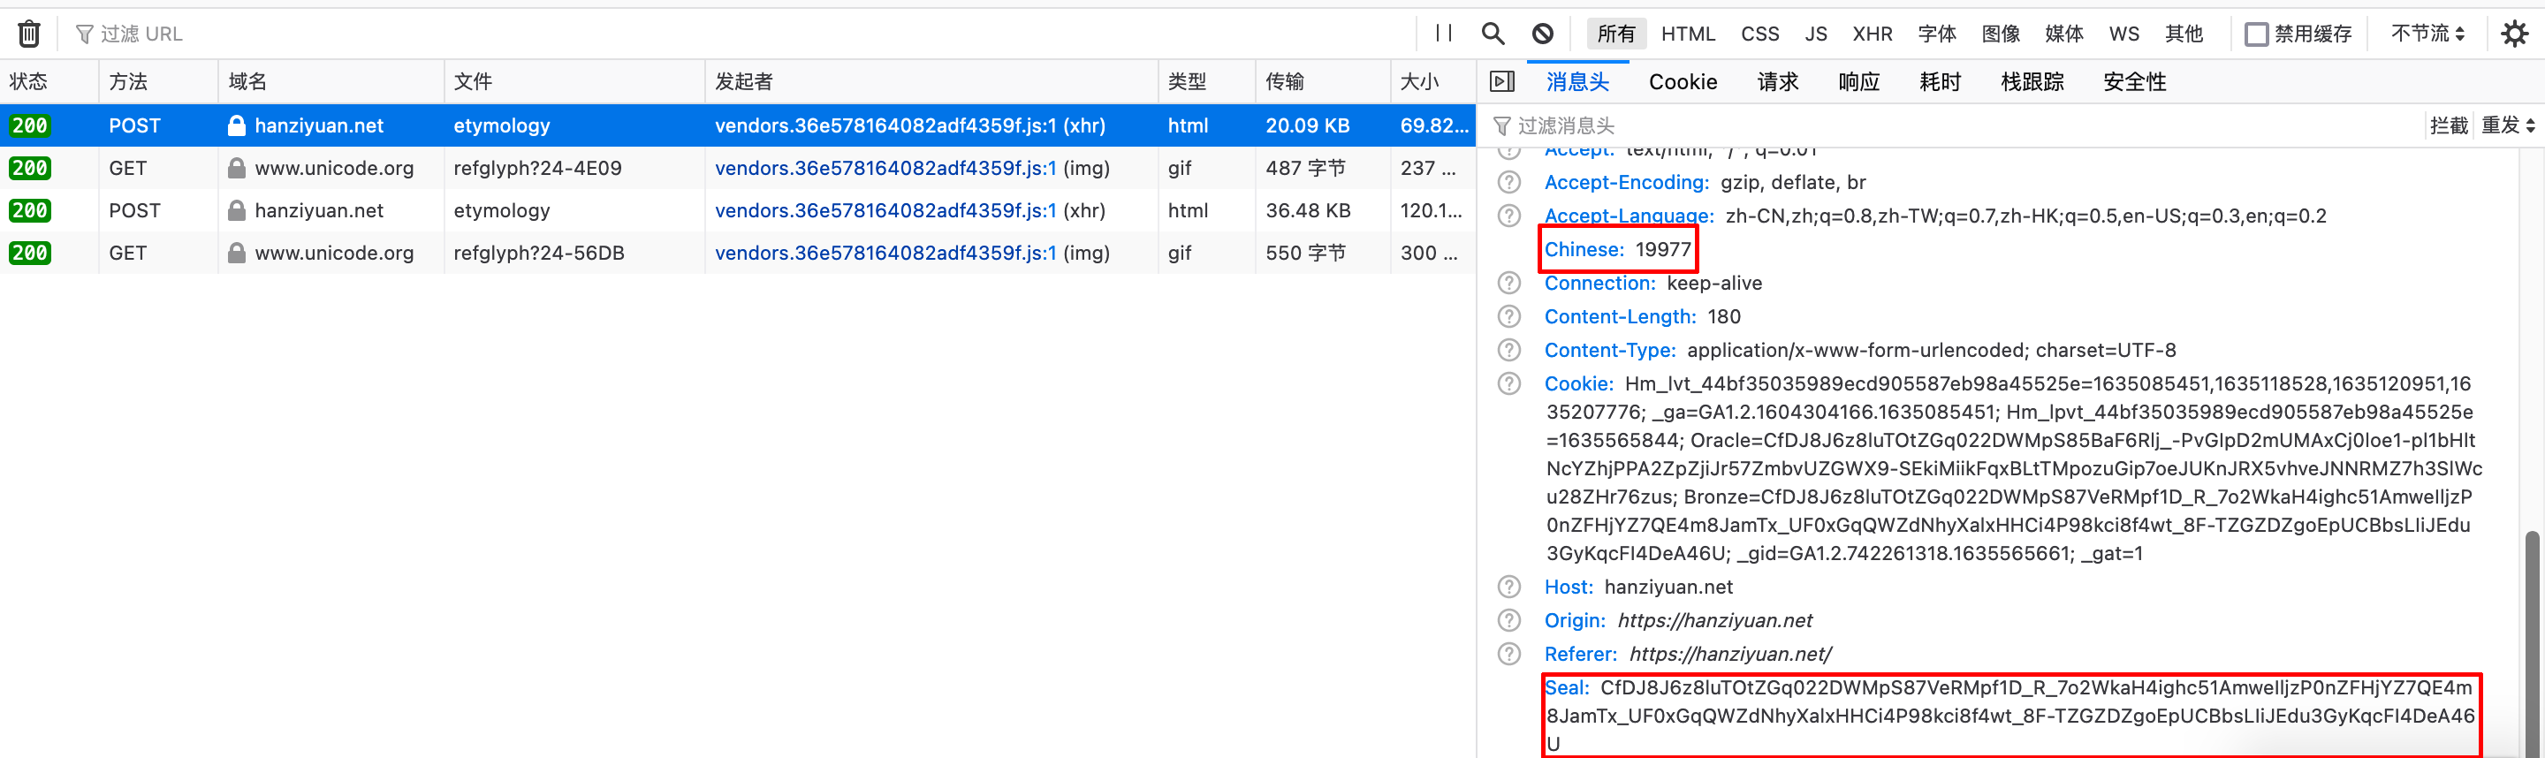
Task: Switch to the 栈跟踪 tab
Action: 2032,81
